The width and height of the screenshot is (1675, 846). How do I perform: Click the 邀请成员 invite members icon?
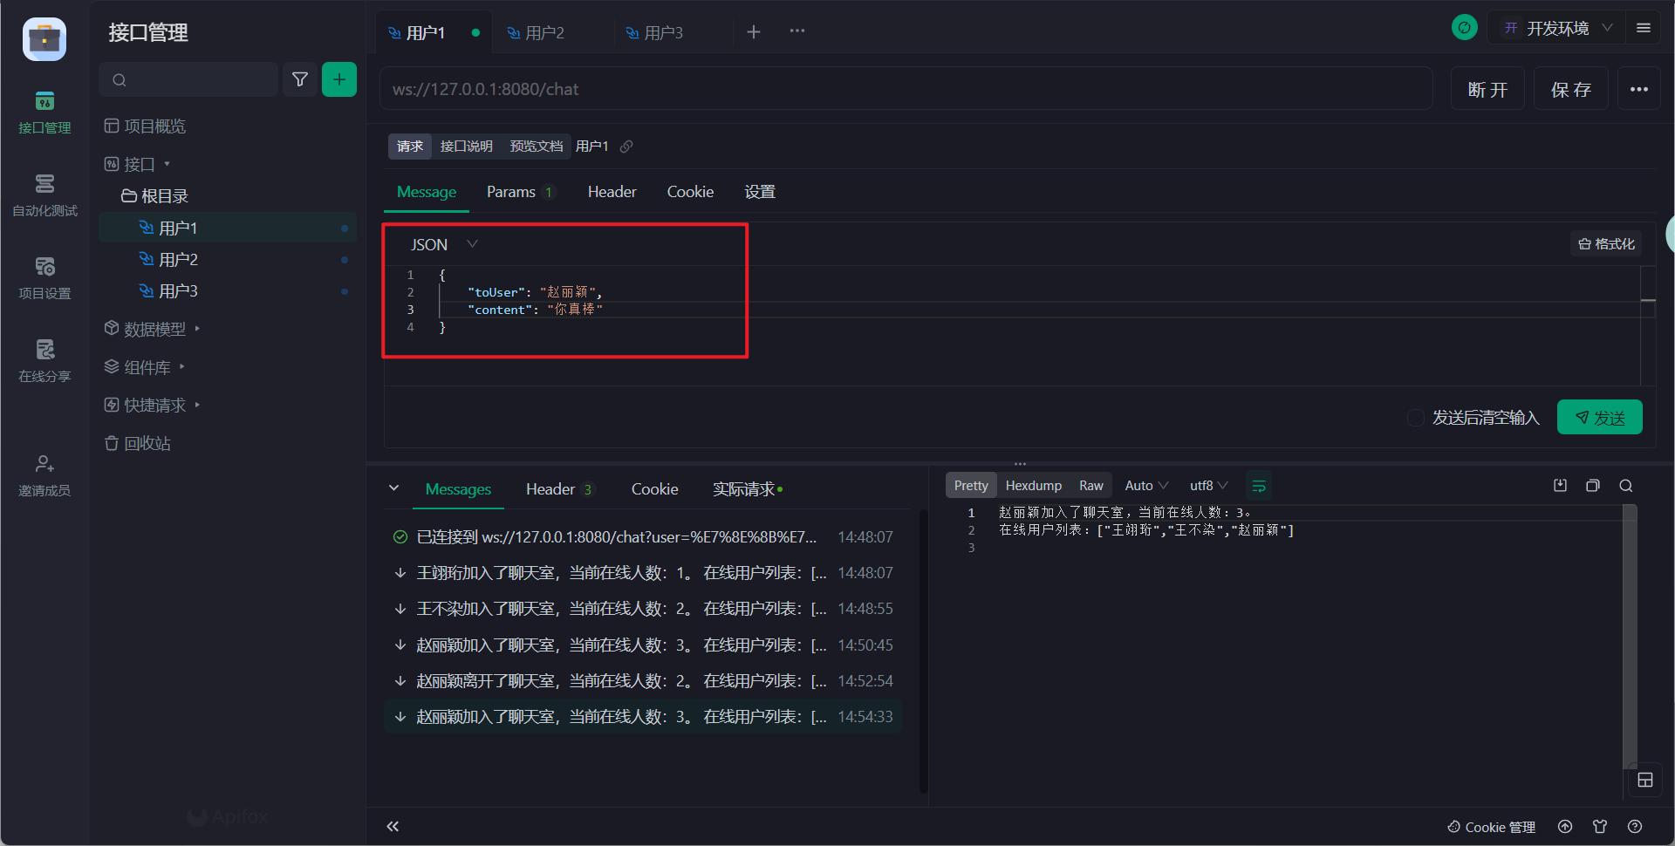(44, 474)
